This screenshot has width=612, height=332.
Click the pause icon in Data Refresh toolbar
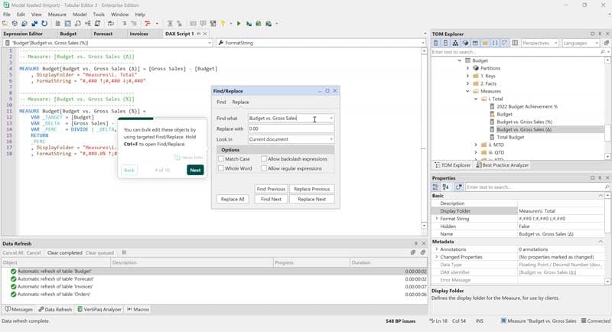124,252
